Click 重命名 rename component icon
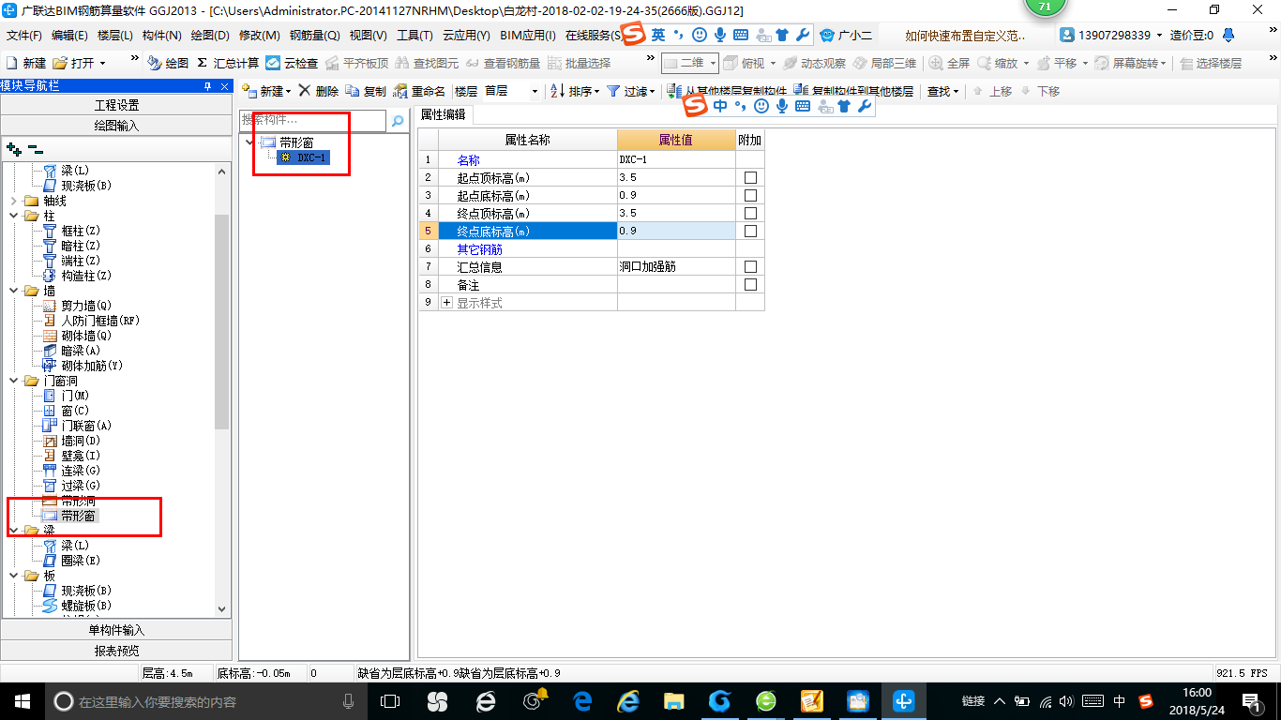This screenshot has width=1281, height=720. (418, 91)
